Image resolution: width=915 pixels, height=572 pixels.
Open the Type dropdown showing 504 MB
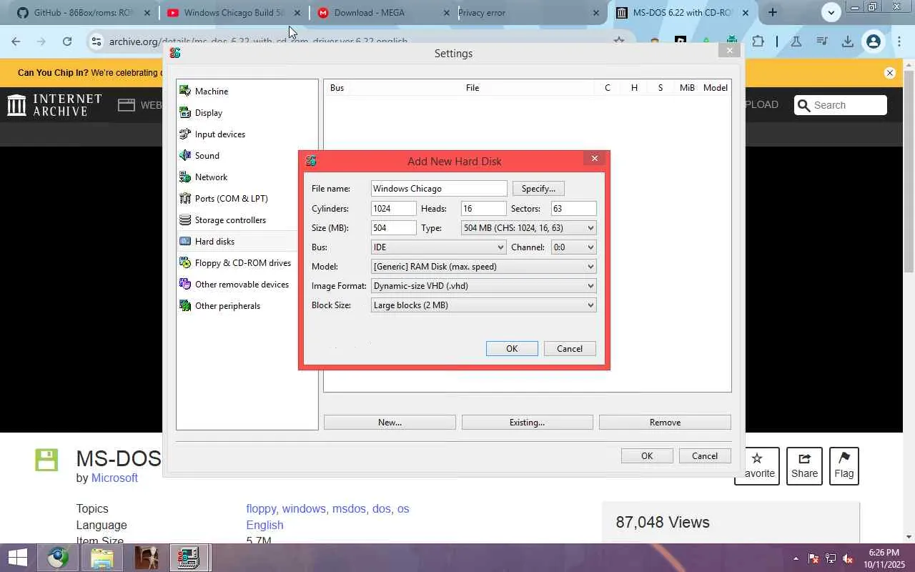click(529, 228)
